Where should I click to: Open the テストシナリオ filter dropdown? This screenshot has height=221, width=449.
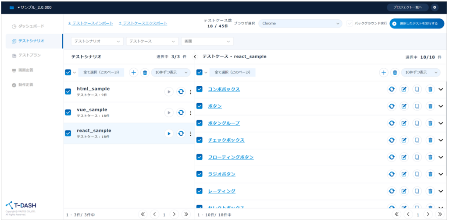(97, 41)
